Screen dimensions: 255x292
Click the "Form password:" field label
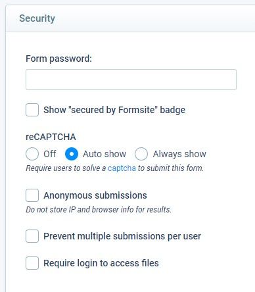[58, 59]
